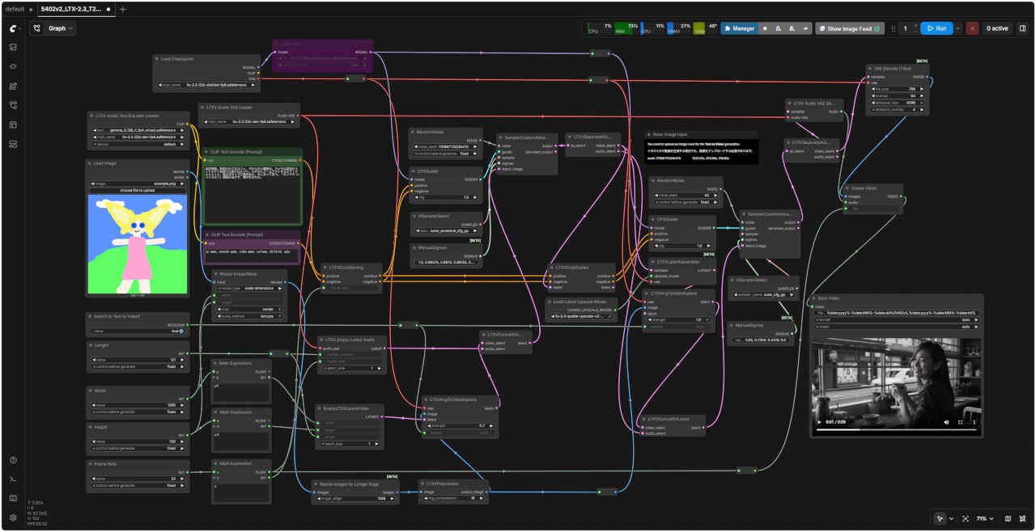This screenshot has height=532, width=1036.
Task: Open the Node Library sidebar panel
Action: (13, 66)
